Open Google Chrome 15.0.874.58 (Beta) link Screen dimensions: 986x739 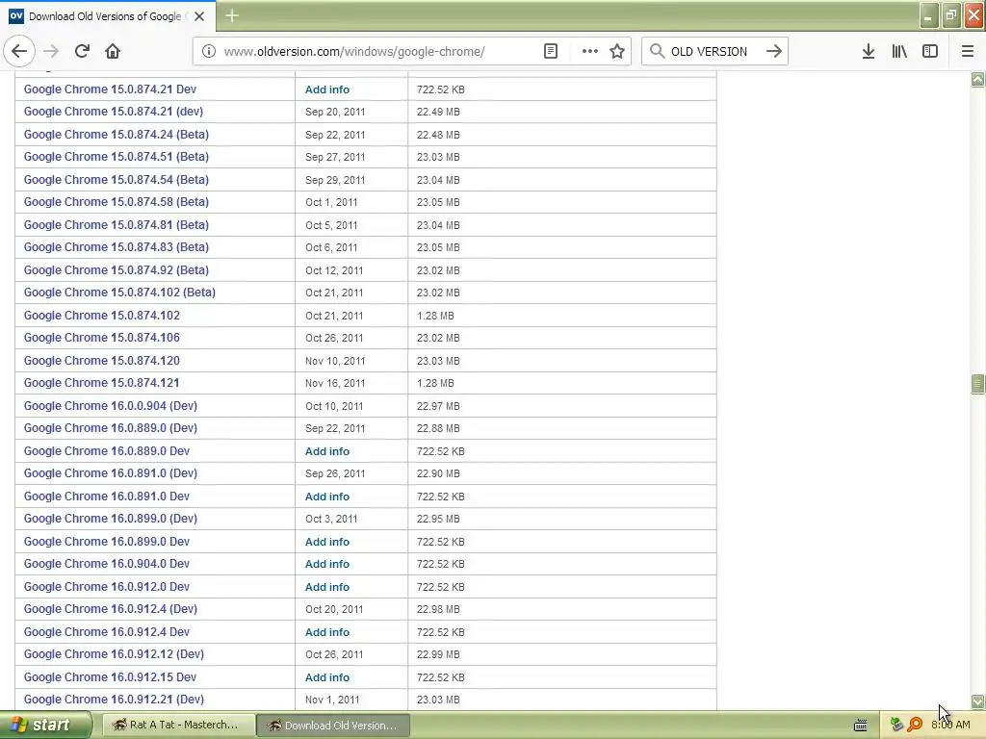117,202
